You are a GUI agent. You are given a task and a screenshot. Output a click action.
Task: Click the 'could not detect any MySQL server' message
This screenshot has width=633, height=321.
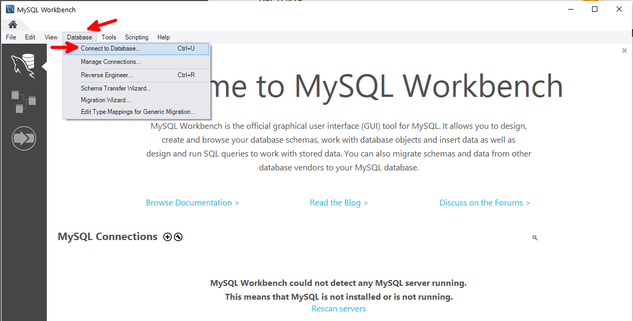(x=338, y=283)
